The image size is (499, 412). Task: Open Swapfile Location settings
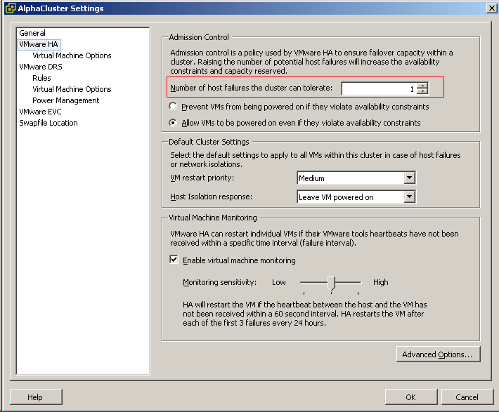pos(48,123)
